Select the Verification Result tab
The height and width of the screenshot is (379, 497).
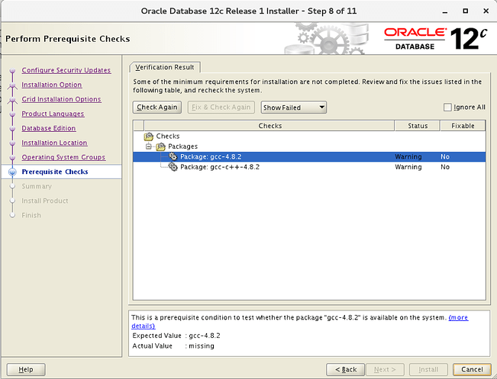pos(164,67)
